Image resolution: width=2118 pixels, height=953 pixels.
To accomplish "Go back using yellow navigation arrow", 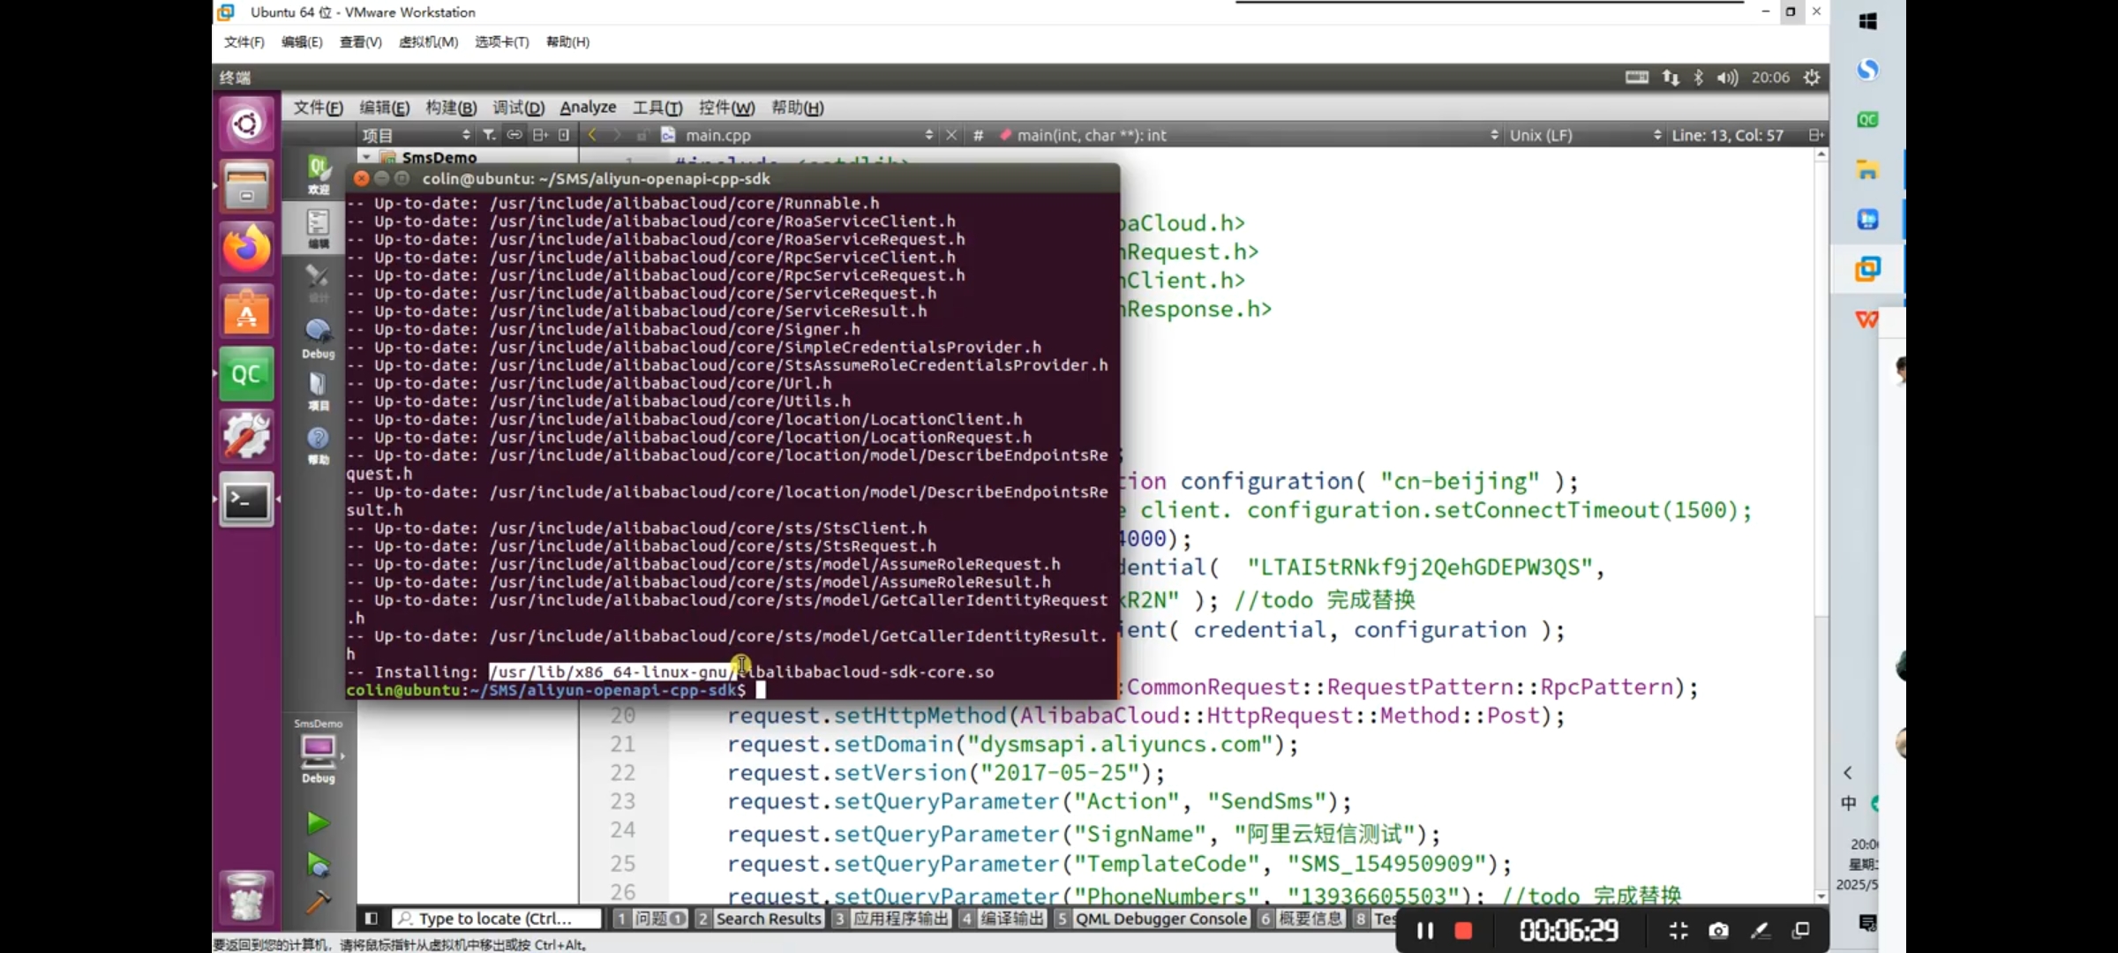I will (592, 135).
